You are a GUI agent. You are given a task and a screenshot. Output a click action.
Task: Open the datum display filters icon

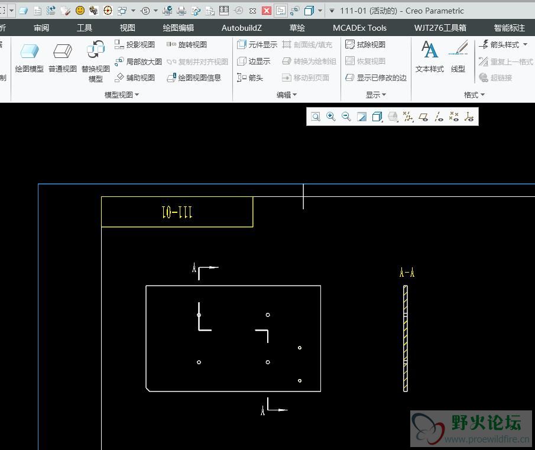coord(407,116)
